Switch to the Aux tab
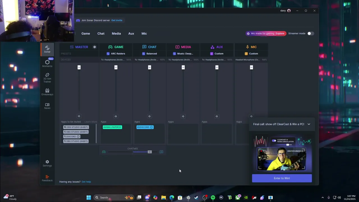This screenshot has height=202, width=359. [x=131, y=33]
